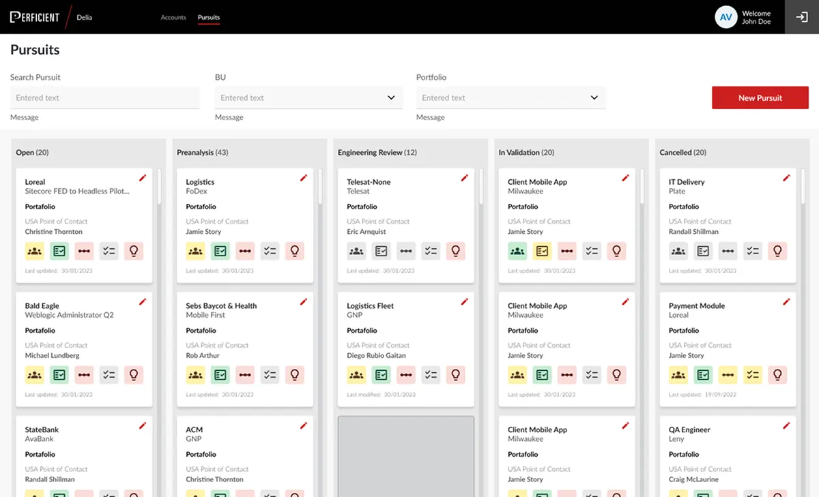The image size is (819, 497).
Task: Click the Christine Thornton name on Loreal card
Action: point(54,232)
